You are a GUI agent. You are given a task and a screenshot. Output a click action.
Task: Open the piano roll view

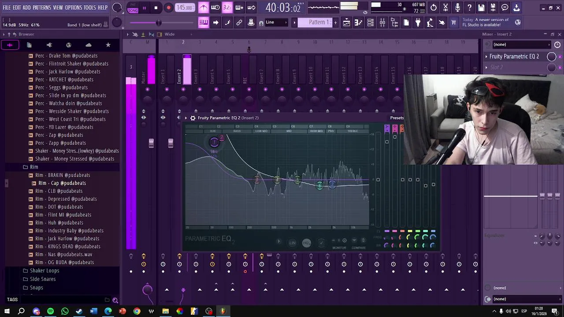tap(359, 22)
